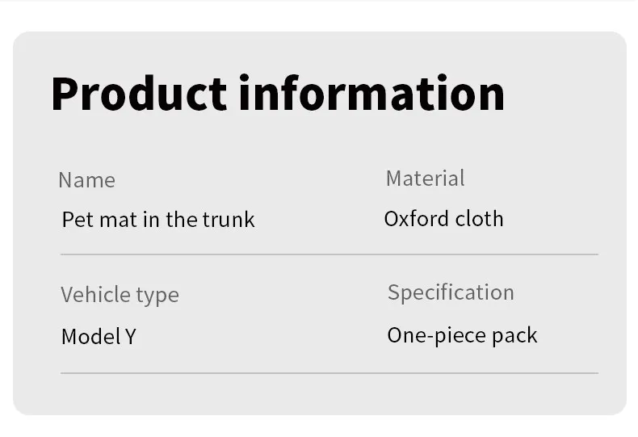Click the One-piece pack value
This screenshot has width=638, height=437.
(x=462, y=336)
